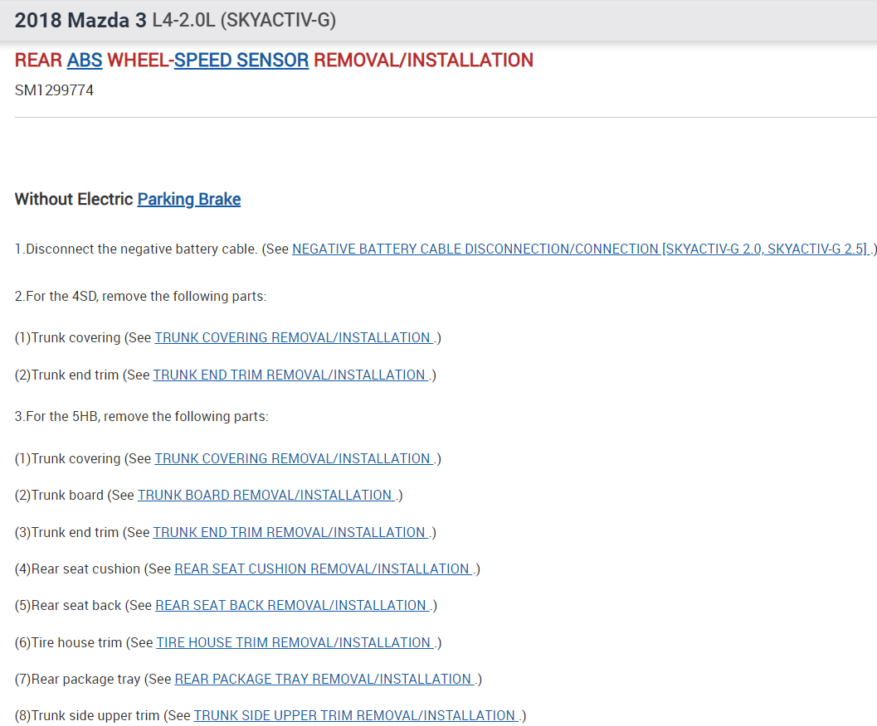This screenshot has height=726, width=877.
Task: Open TRUNK SIDE UPPER TRIM REMOVAL/INSTALLATION link
Action: (x=356, y=715)
